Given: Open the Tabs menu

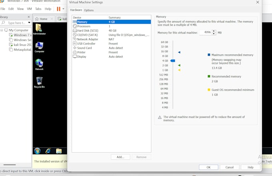Looking at the screenshot, I should click(38, 9).
